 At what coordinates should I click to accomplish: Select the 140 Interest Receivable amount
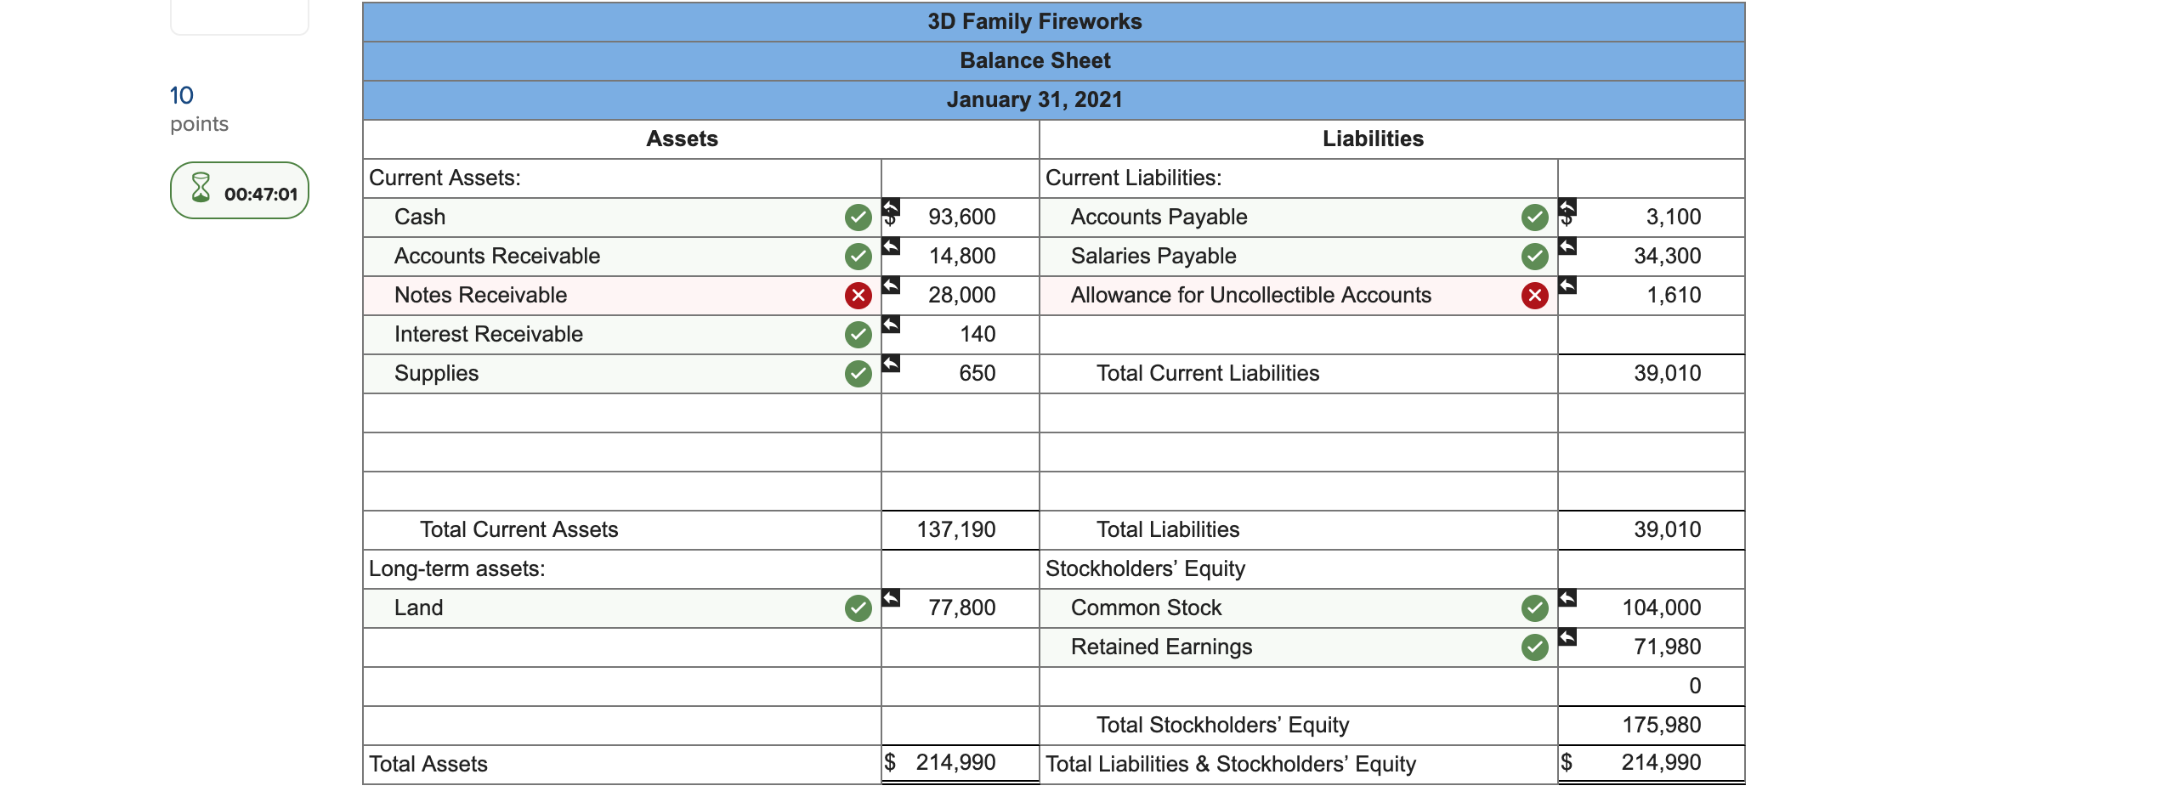coord(960,335)
